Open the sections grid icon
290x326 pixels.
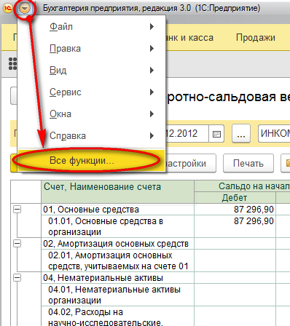pos(12,64)
